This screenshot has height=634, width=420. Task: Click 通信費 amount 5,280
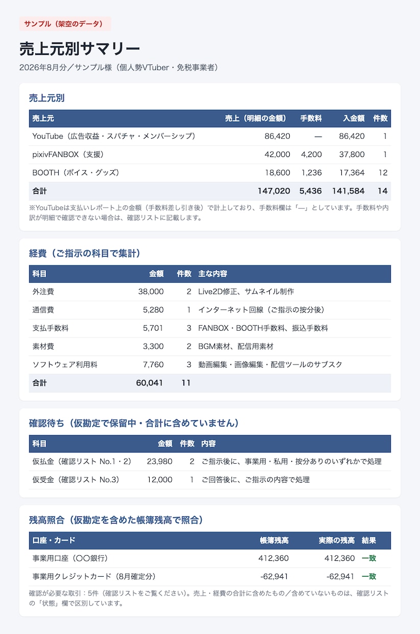click(x=154, y=310)
